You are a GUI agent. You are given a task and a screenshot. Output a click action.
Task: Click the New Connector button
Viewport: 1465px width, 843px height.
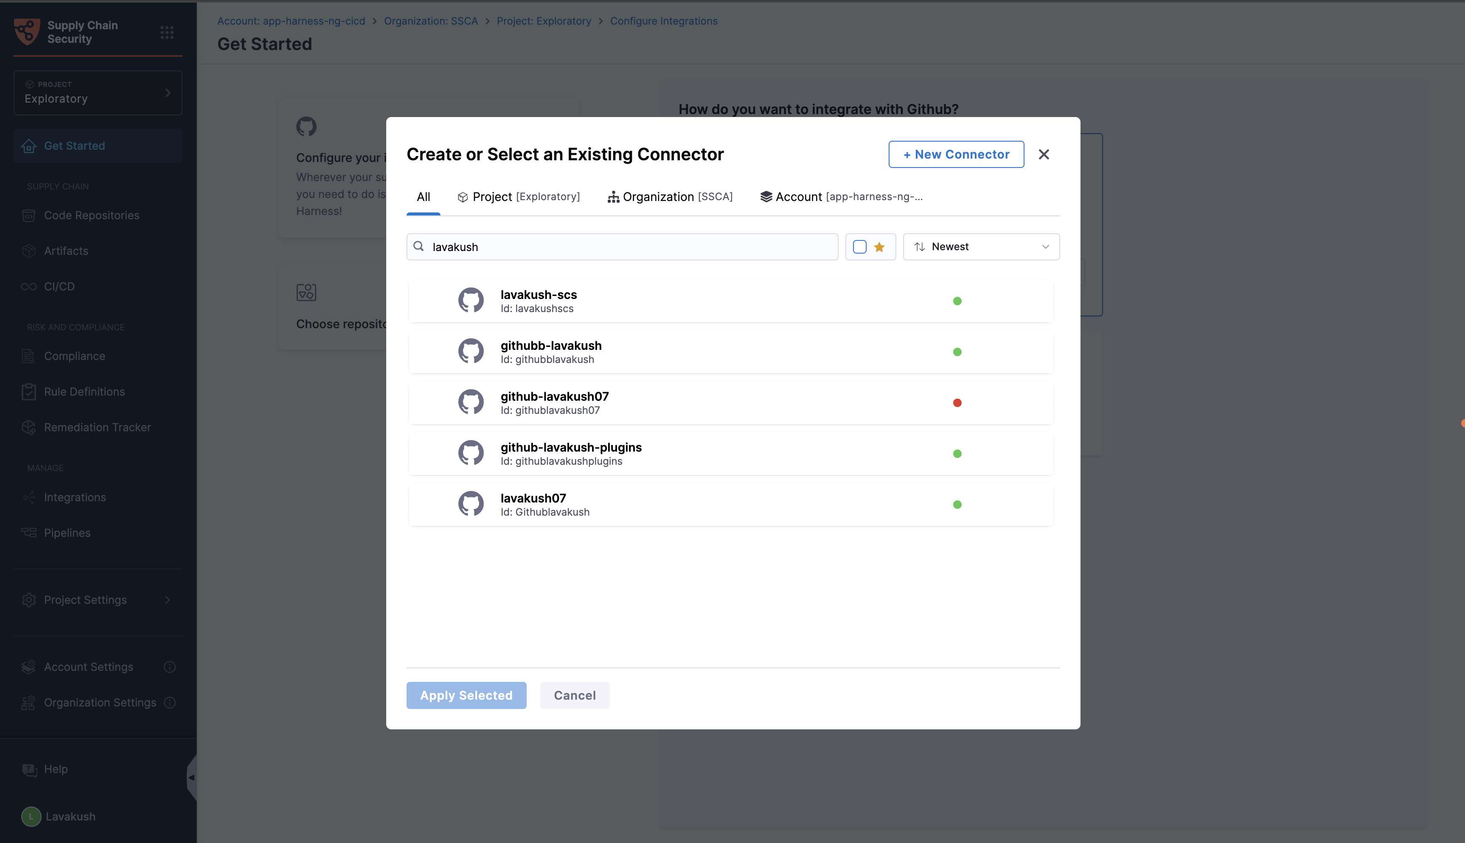pos(957,155)
